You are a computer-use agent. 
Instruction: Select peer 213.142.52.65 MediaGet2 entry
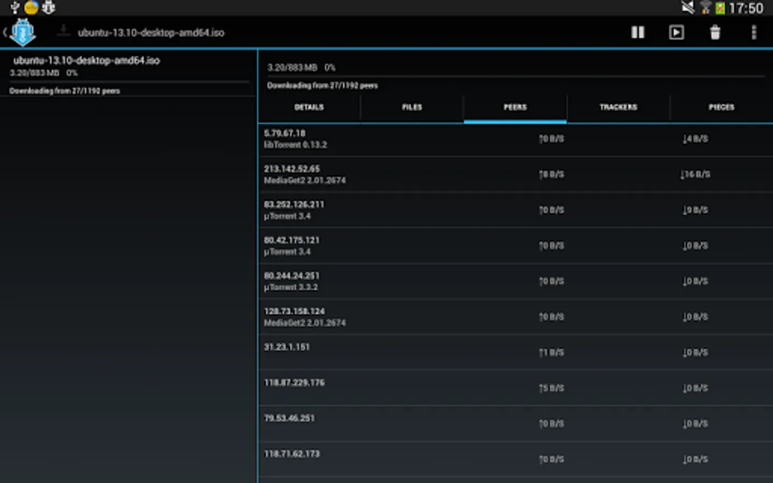pyautogui.click(x=515, y=174)
